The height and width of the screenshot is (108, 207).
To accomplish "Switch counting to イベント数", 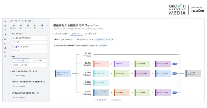I will (x=38, y=60).
